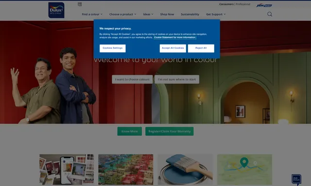The height and width of the screenshot is (186, 311).
Task: Click the Dulux logo
Action: [x=56, y=10]
